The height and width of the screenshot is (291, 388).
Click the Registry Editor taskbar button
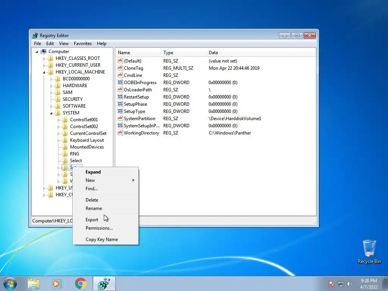(x=104, y=283)
